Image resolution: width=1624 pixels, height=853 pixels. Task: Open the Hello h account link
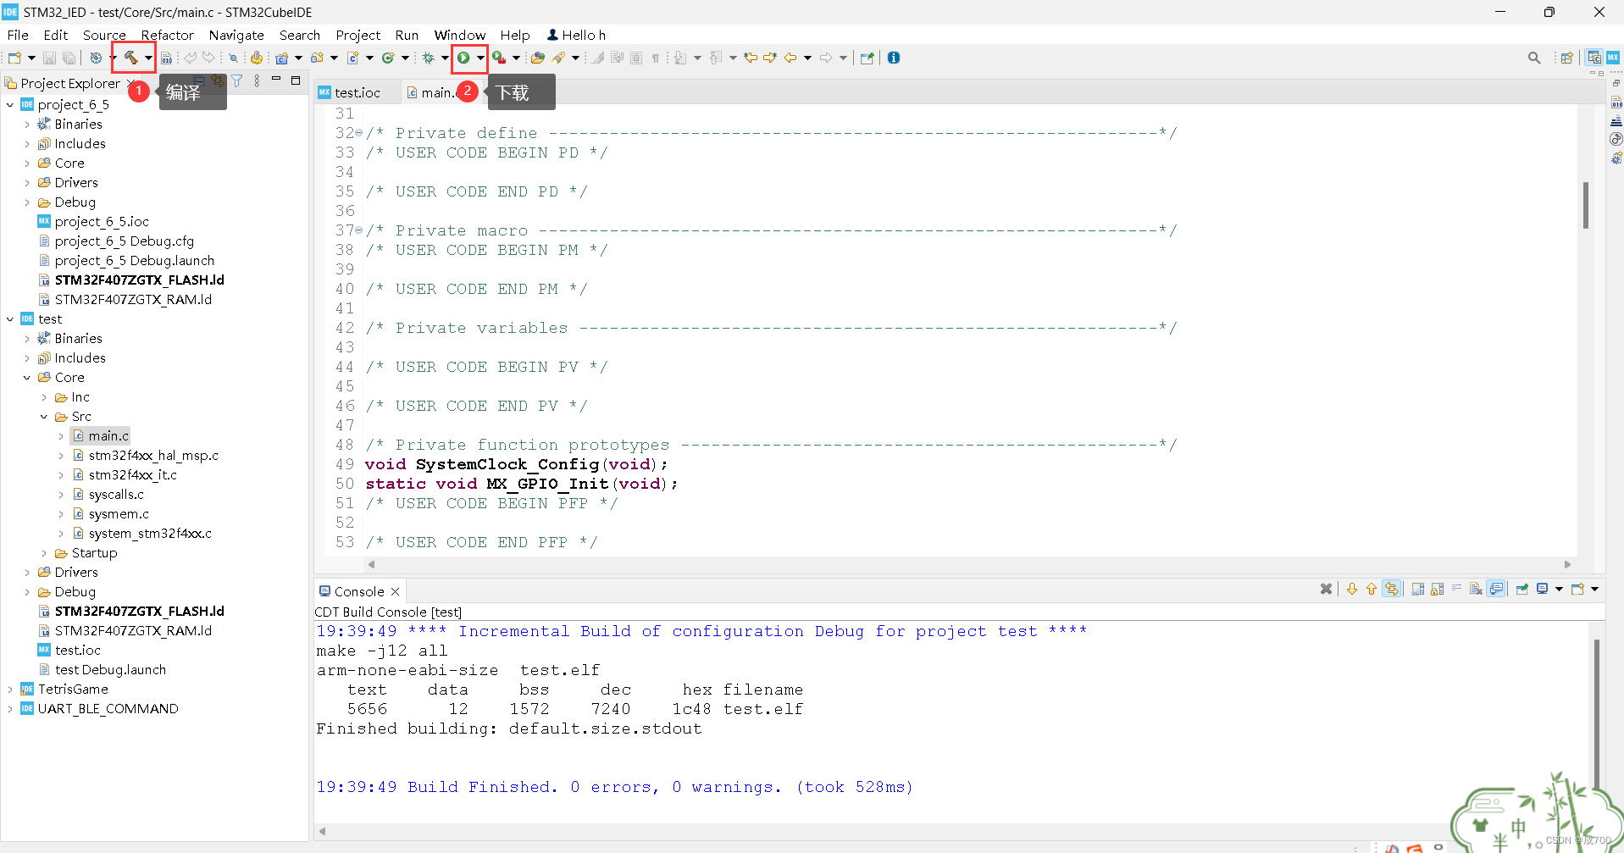(x=576, y=35)
